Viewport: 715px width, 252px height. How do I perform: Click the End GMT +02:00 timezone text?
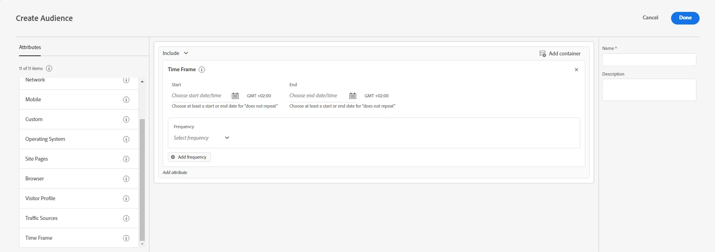376,96
